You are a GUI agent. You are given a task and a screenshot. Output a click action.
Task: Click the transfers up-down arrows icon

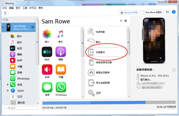click(x=167, y=12)
